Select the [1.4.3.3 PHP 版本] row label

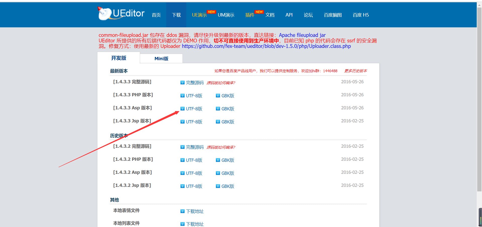pos(133,95)
